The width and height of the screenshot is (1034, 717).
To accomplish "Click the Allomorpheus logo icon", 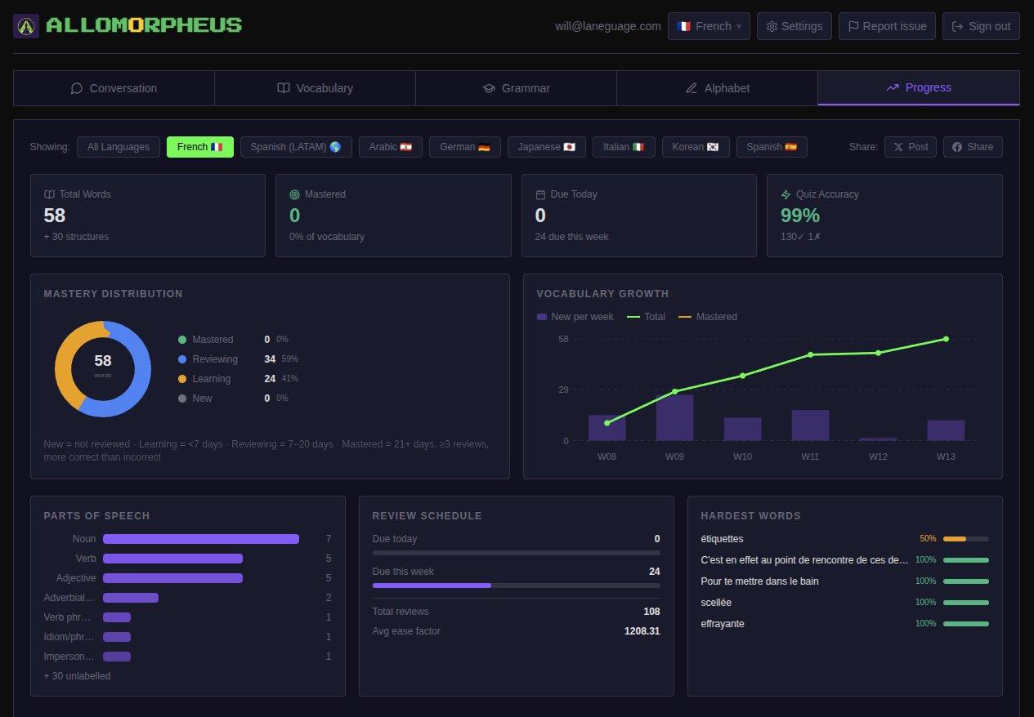I will pyautogui.click(x=25, y=25).
